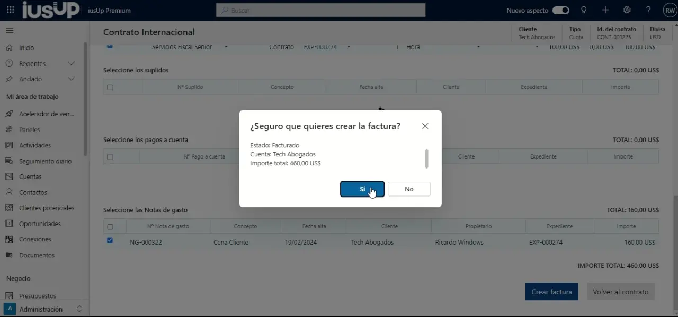Confirm invoice creation with Sí button
This screenshot has width=678, height=317.
(x=362, y=189)
